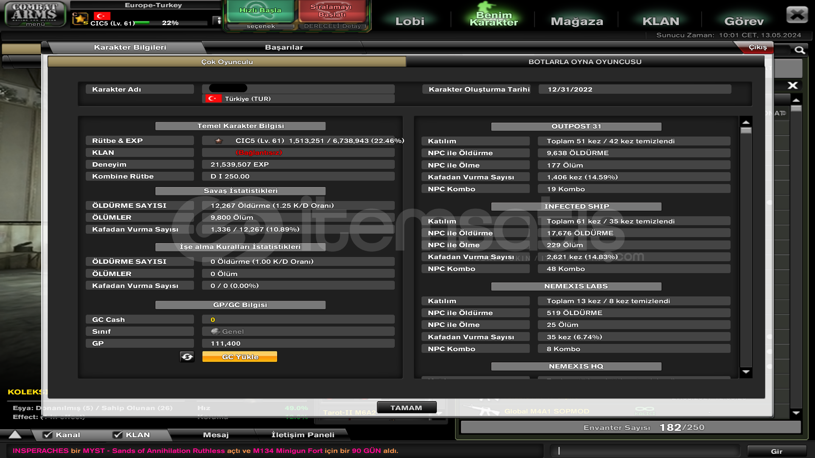
Task: Click the 9,800 Ölüm value
Action: (232, 218)
